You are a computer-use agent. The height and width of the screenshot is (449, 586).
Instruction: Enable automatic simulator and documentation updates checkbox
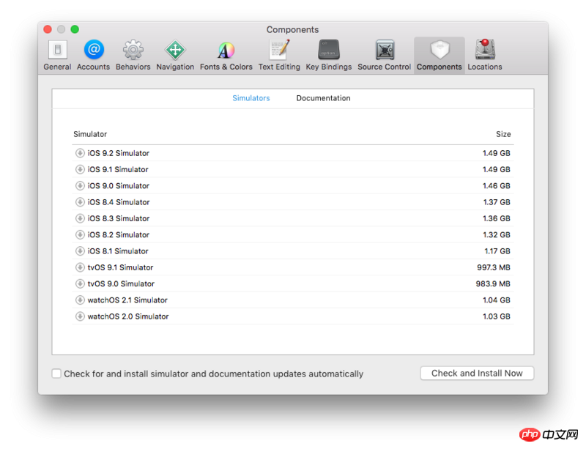point(56,374)
